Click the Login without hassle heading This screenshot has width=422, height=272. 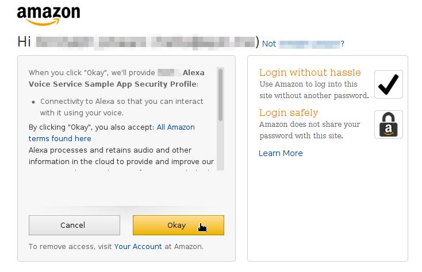[x=310, y=72]
